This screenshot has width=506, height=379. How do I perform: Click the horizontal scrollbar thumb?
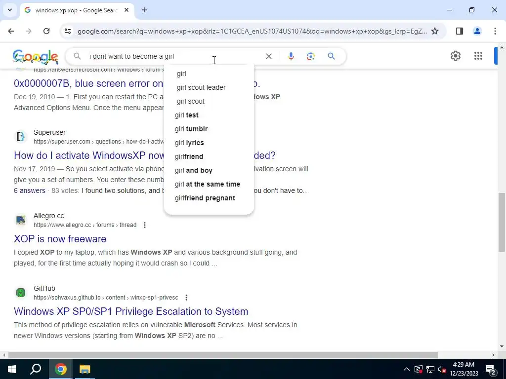click(223, 355)
